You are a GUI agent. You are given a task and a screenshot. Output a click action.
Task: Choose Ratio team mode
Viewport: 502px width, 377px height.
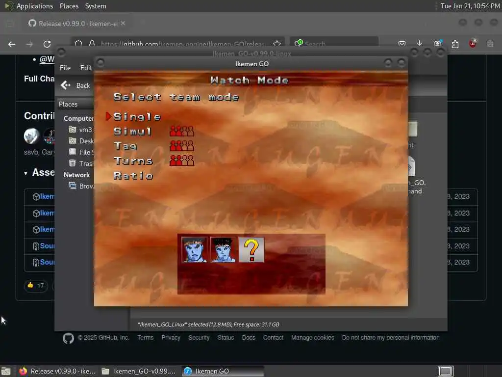pyautogui.click(x=133, y=176)
